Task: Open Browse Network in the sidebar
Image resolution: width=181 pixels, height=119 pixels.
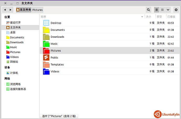Action: point(15,84)
